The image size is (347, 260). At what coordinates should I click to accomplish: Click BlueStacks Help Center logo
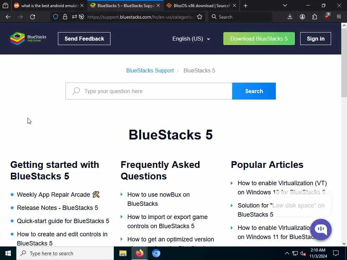click(x=28, y=39)
